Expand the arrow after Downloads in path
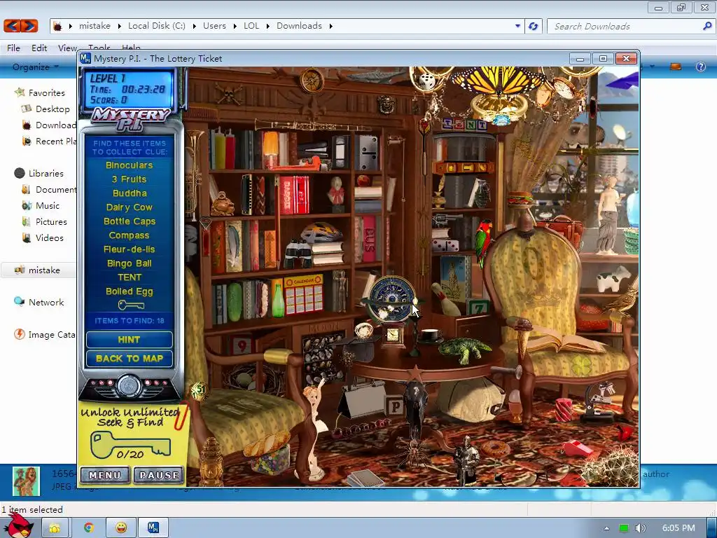This screenshot has height=538, width=717. (330, 26)
